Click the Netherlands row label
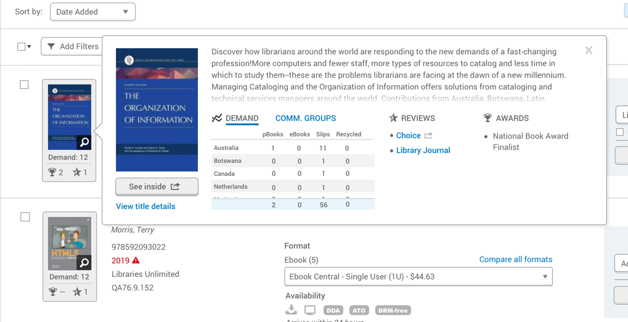 click(x=230, y=186)
